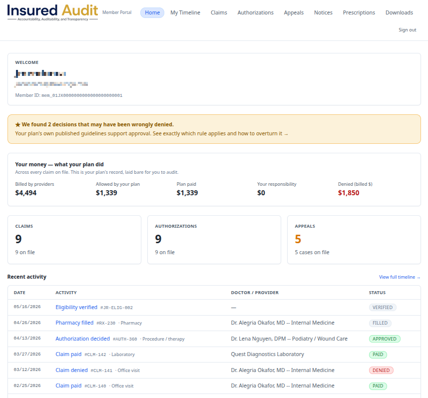The image size is (428, 398).
Task: Click Dr. Lena Nguyen provider cell
Action: tap(289, 339)
